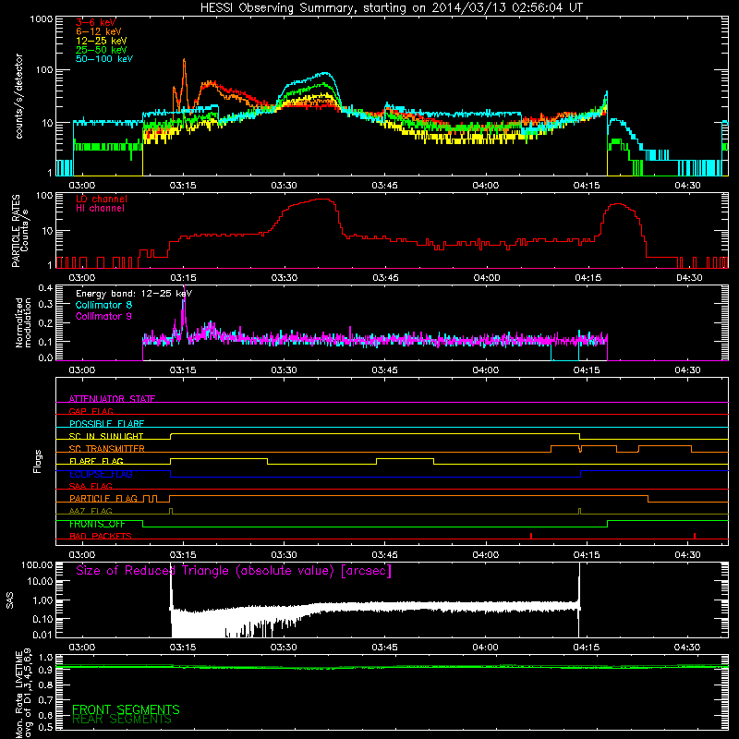Click the first bad packets marker near 04:07
739x739 pixels.
point(531,536)
